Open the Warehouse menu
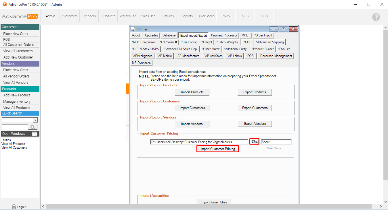Screen dimensions: 388x210 (128, 16)
